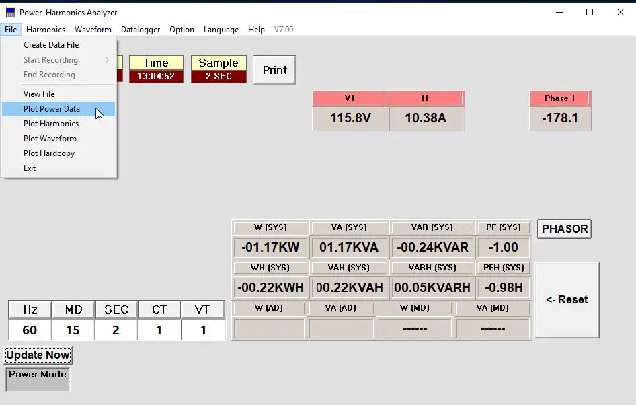The image size is (636, 405).
Task: Click Update Now to apply settings
Action: click(x=38, y=355)
